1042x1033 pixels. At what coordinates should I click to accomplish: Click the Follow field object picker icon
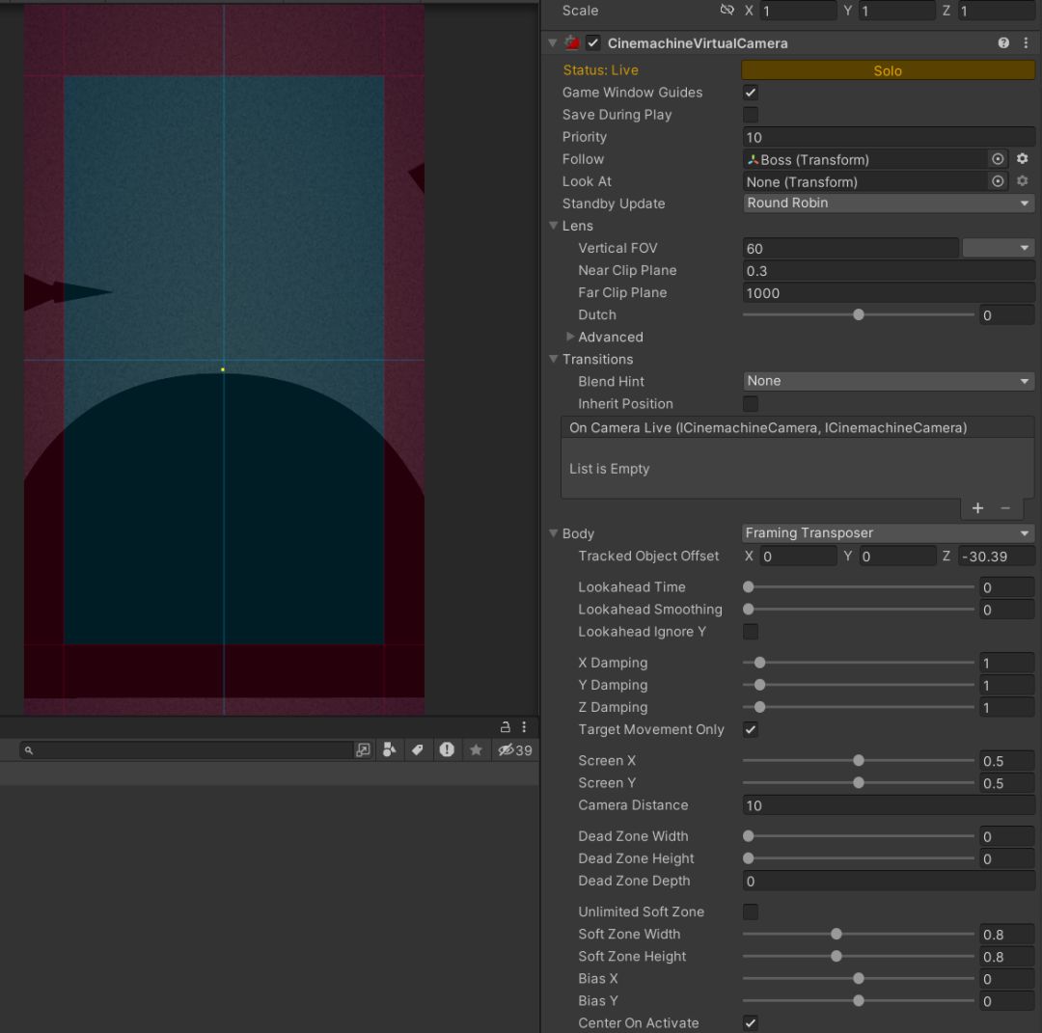point(998,159)
